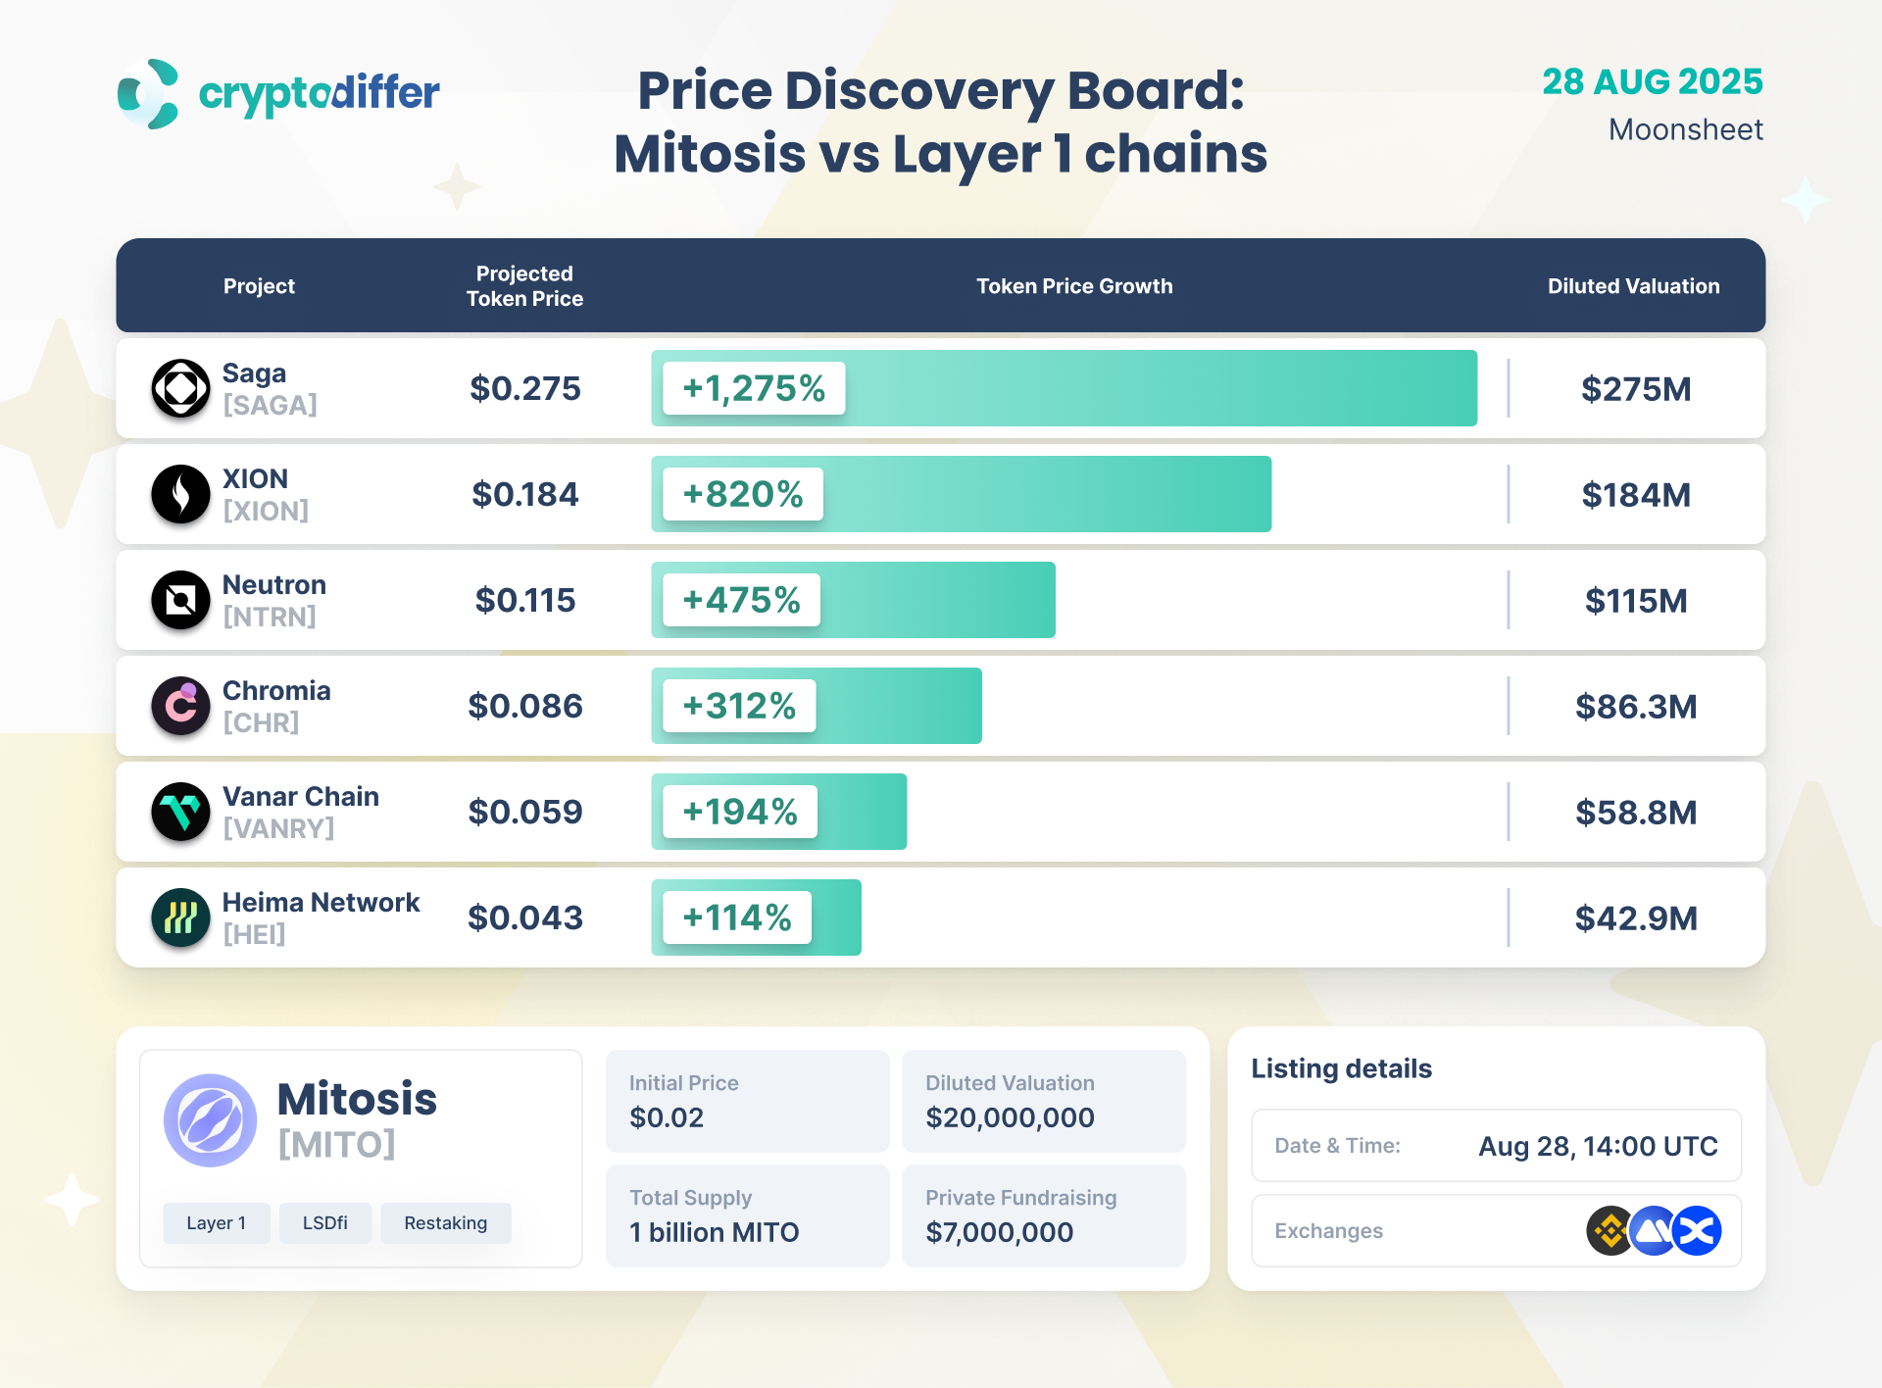
Task: Click the [MITO] ticker text
Action: pyautogui.click(x=336, y=1144)
